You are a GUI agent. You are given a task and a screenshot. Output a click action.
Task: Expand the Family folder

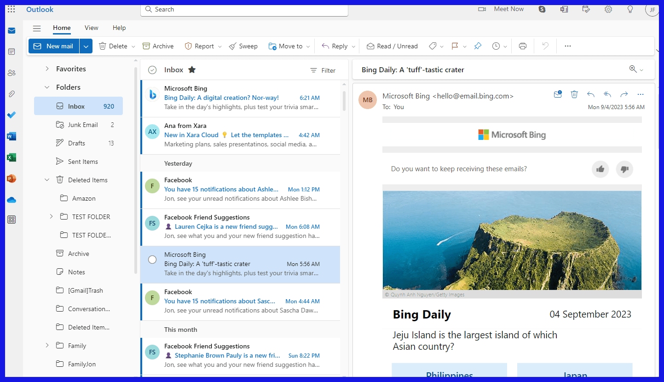coord(47,345)
